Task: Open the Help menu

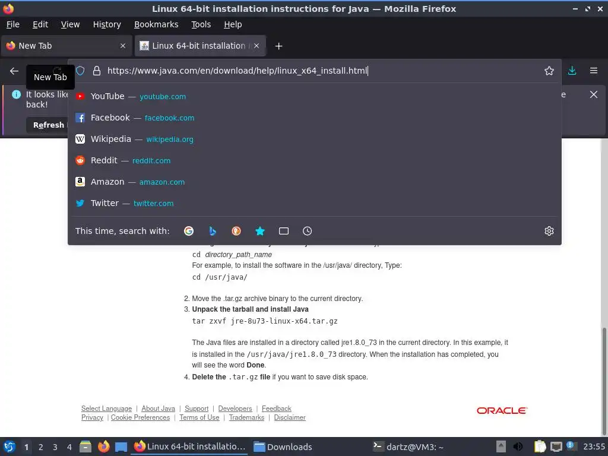Action: tap(233, 24)
